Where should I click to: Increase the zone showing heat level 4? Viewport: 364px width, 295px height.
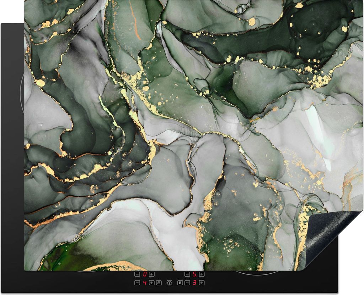coord(151,283)
